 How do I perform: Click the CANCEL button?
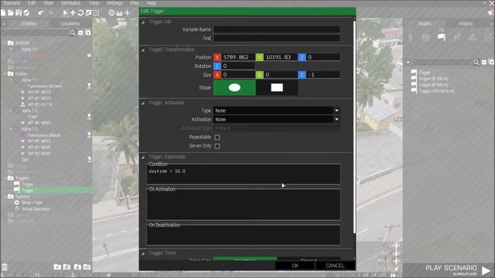(335, 266)
